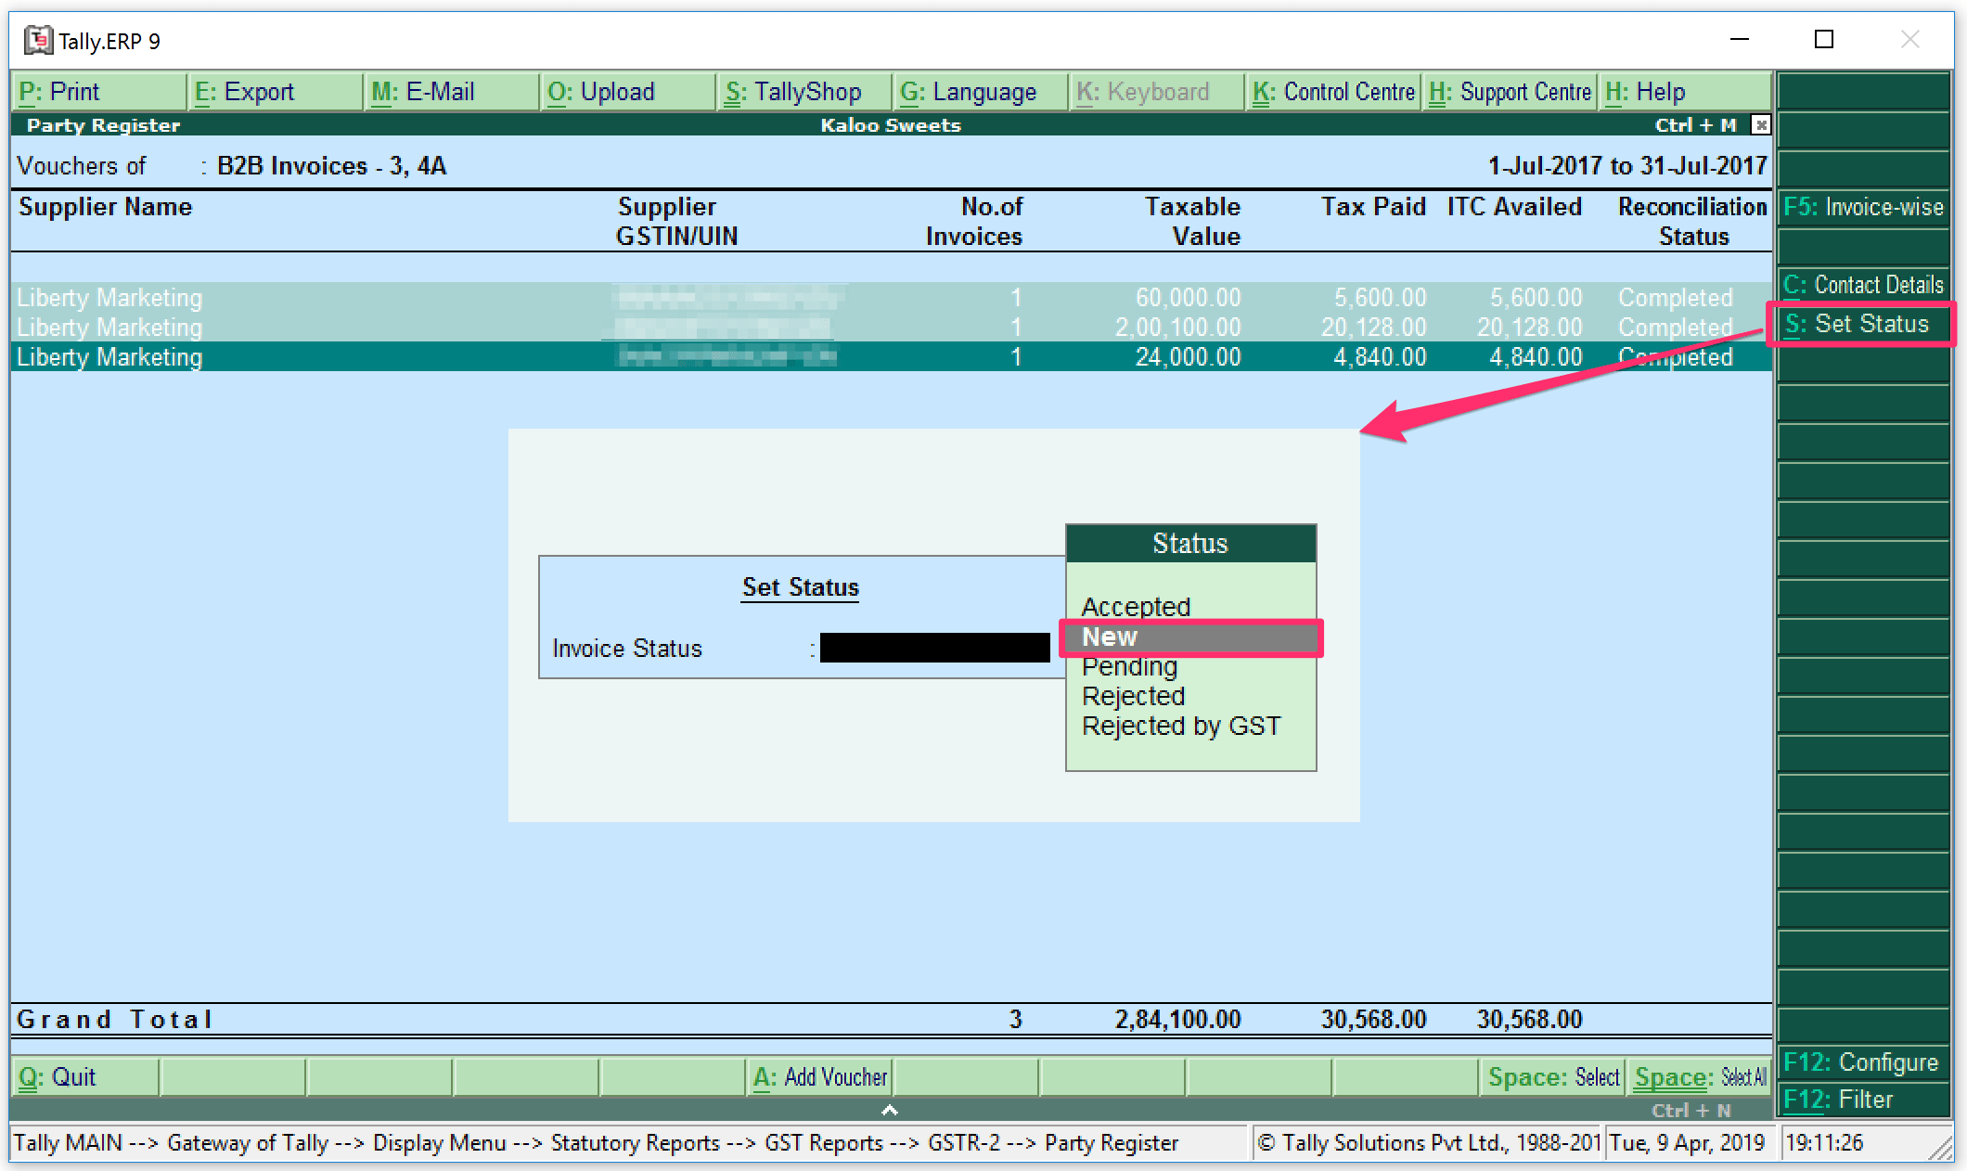This screenshot has height=1171, width=1967.
Task: Switch to F5: Invoice-wise view
Action: pyautogui.click(x=1863, y=207)
